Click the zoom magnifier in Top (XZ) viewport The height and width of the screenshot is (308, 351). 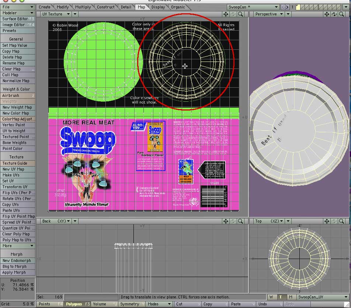(x=341, y=221)
